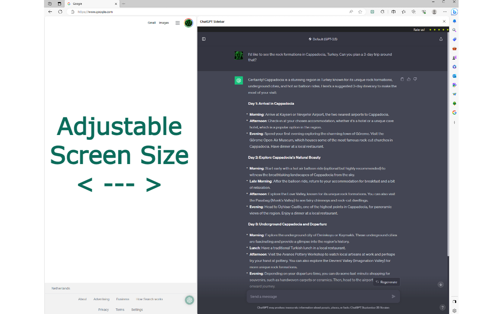The width and height of the screenshot is (503, 314).
Task: Toggle the ChatGPT conversation history panel
Action: [204, 39]
